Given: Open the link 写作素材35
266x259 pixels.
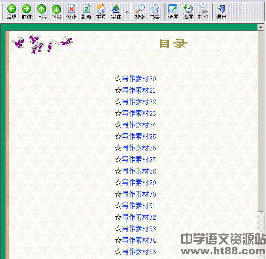Looking at the screenshot, I should coord(139,252).
